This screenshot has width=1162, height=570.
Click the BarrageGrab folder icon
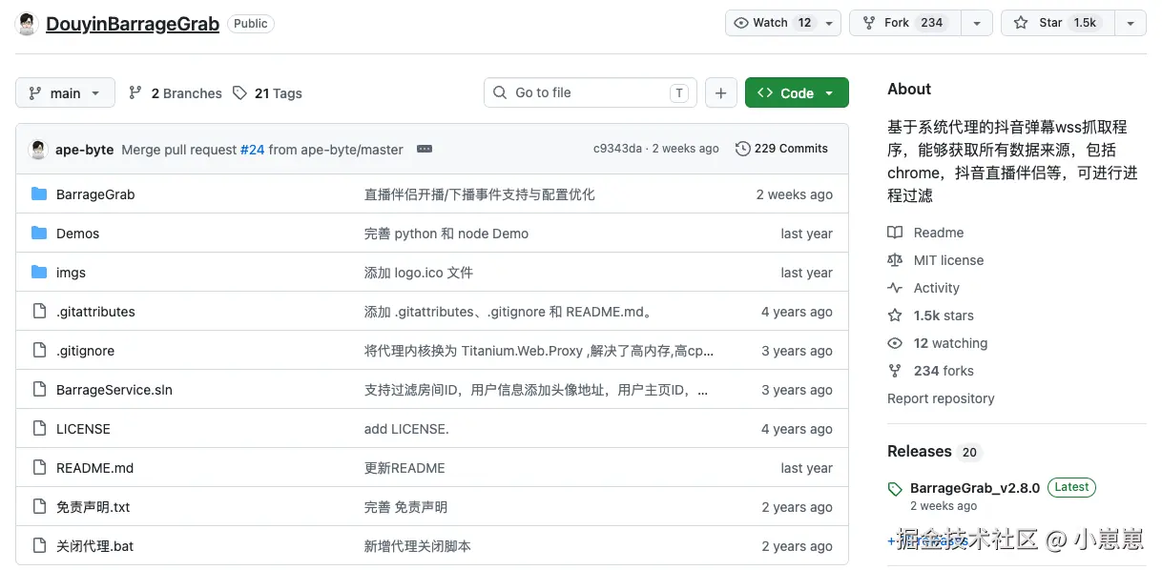click(x=39, y=193)
